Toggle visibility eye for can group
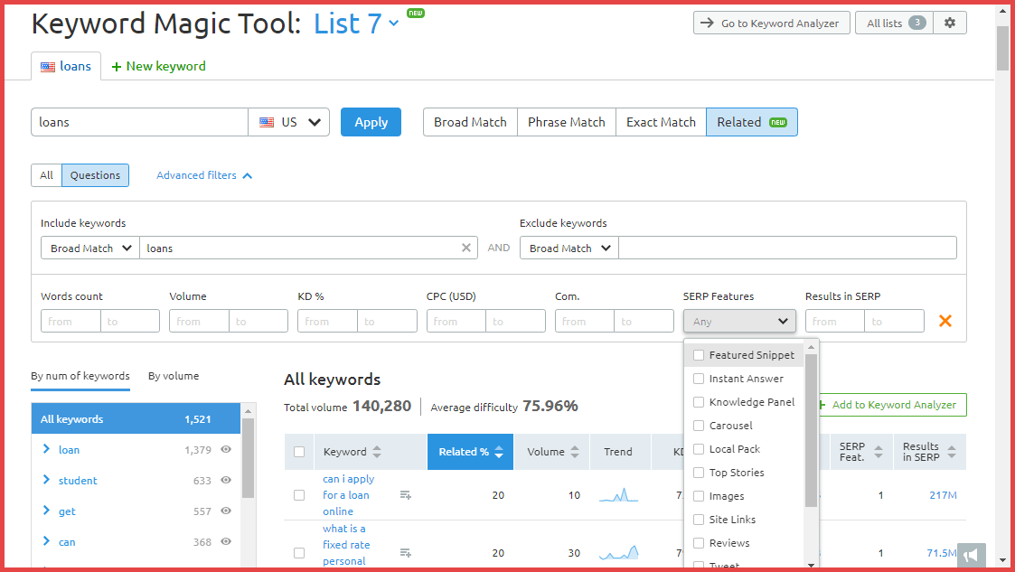This screenshot has width=1015, height=572. point(226,541)
